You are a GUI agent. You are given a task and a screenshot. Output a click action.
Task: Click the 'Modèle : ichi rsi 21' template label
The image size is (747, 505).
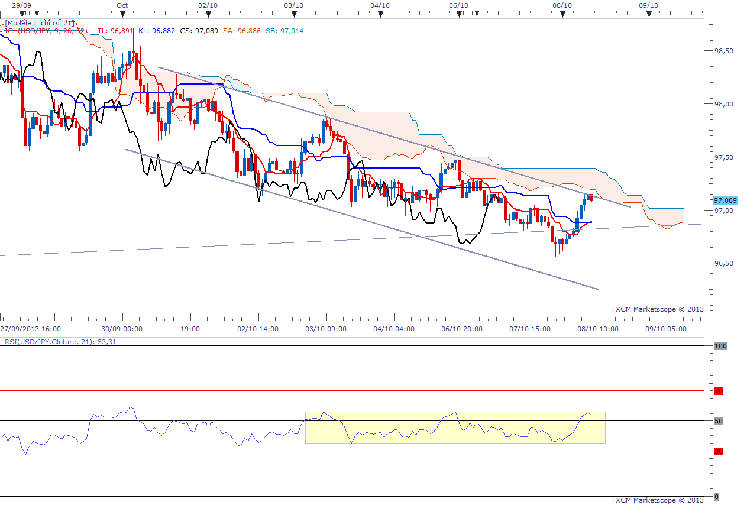click(x=40, y=23)
